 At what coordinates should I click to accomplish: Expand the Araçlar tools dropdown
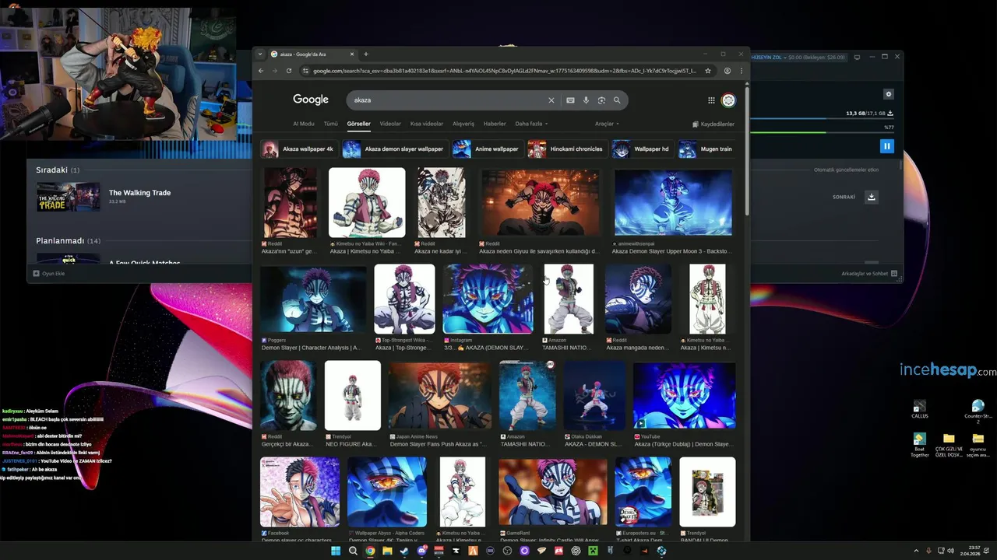pyautogui.click(x=607, y=124)
